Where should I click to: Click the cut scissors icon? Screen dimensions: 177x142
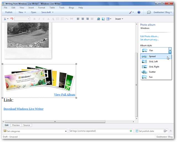coord(5,19)
